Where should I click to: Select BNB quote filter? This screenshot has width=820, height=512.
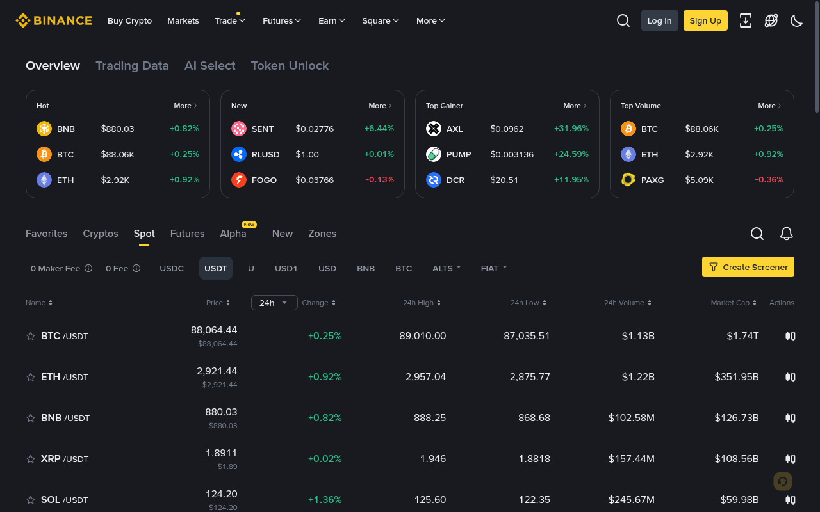366,268
